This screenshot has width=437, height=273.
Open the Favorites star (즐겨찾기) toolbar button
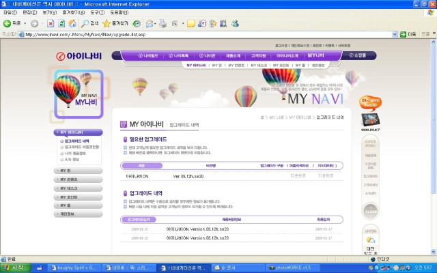pos(115,23)
